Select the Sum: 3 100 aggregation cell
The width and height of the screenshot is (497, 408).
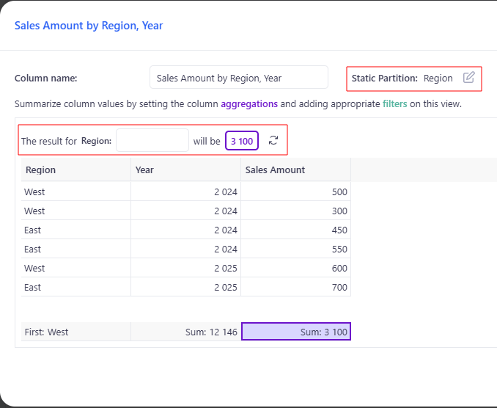click(x=295, y=332)
